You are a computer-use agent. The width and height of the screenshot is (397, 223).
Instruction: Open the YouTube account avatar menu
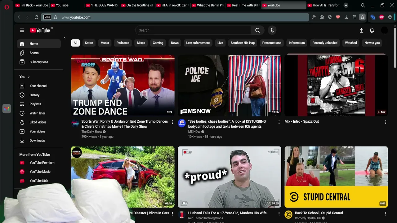click(384, 30)
